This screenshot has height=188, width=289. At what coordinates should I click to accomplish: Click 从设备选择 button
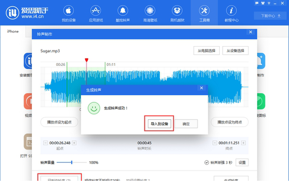pos(236,50)
